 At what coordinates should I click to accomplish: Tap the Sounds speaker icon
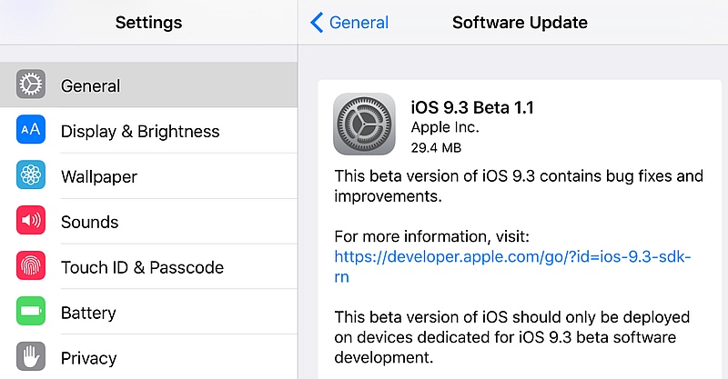(31, 220)
